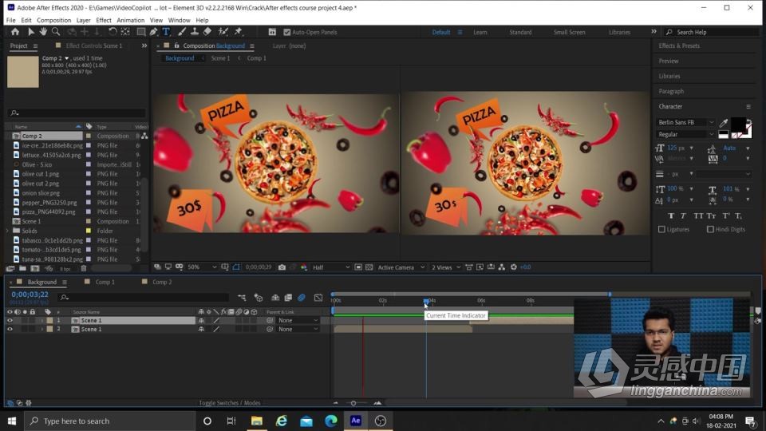Create a new folder in Project panel
Viewport: 766px width, 431px height.
22,268
